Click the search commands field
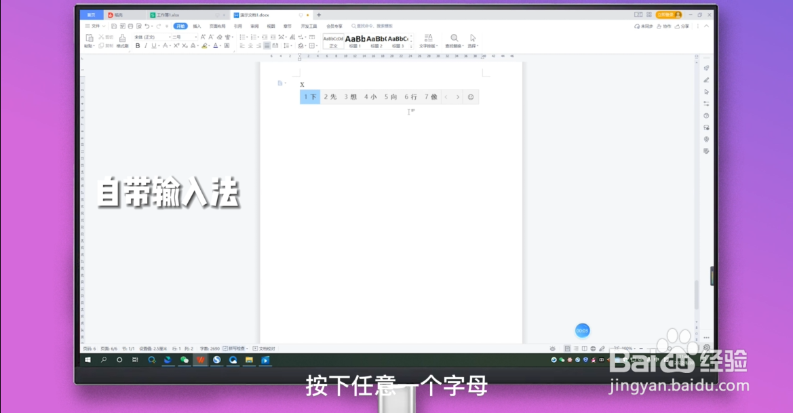 coord(372,26)
